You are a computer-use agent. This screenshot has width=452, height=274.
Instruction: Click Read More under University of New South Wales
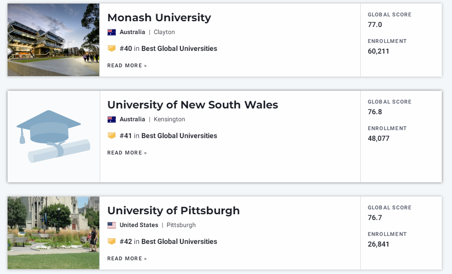pyautogui.click(x=127, y=153)
